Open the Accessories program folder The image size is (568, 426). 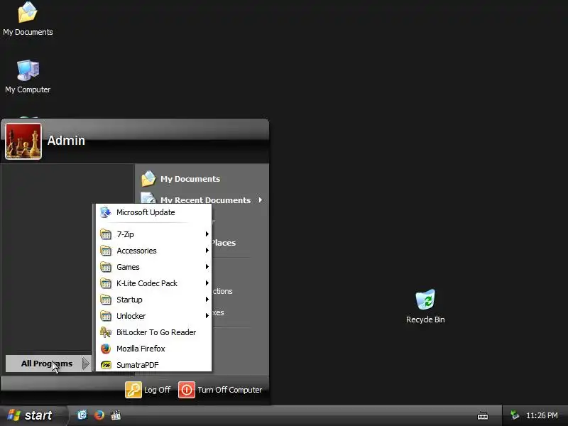(153, 251)
